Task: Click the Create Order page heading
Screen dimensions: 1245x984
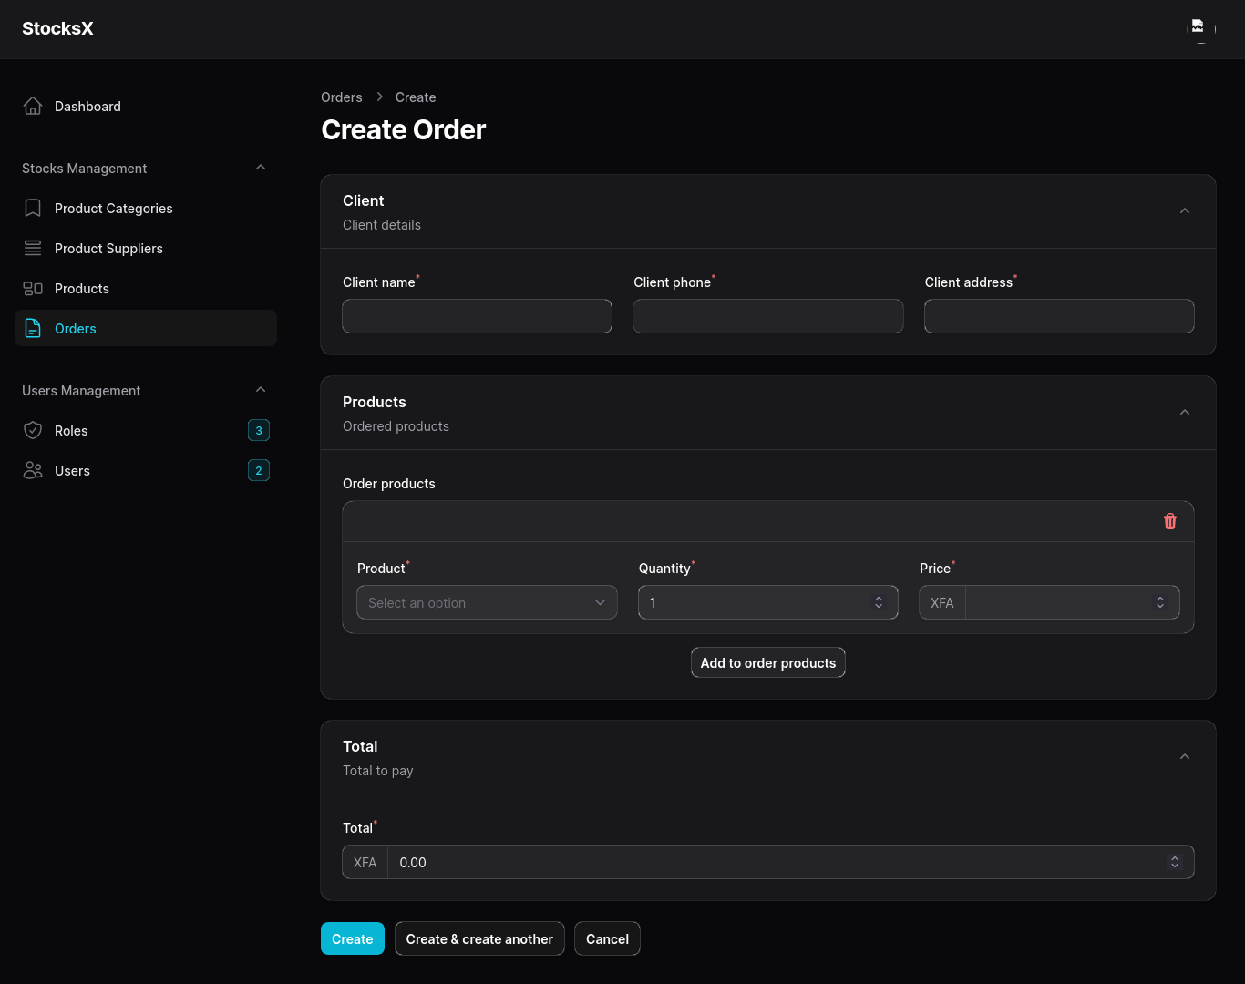Action: (x=403, y=130)
